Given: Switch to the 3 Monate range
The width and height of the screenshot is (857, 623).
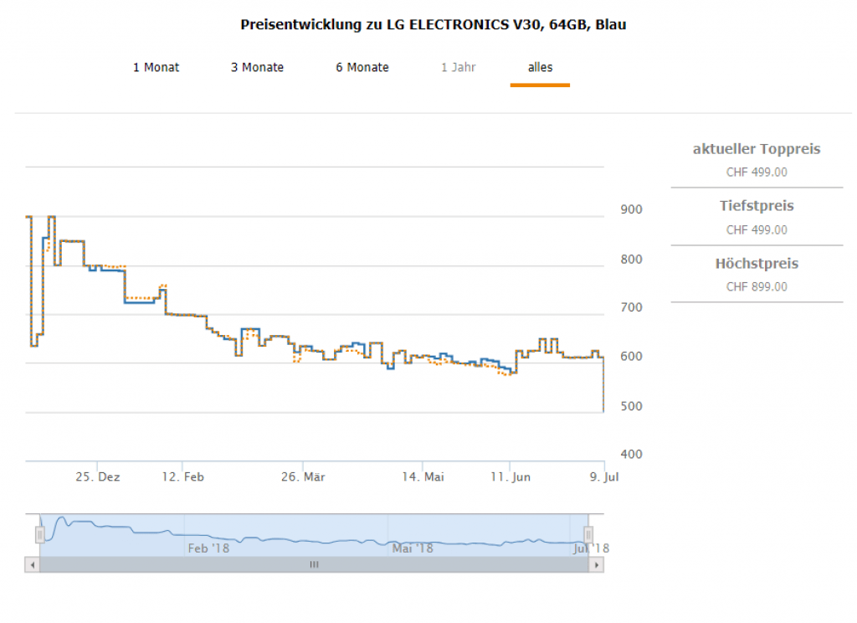Looking at the screenshot, I should (x=257, y=68).
